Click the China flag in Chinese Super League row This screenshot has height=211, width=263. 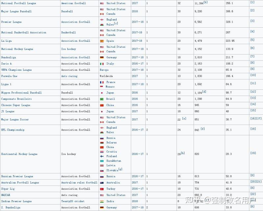102,105
